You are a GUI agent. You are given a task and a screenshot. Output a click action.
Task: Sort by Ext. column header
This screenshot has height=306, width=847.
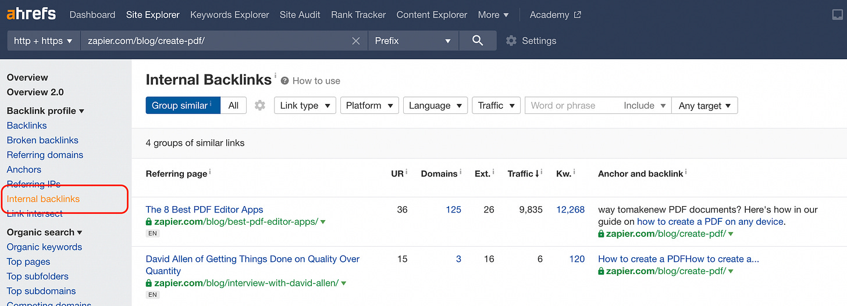(482, 174)
